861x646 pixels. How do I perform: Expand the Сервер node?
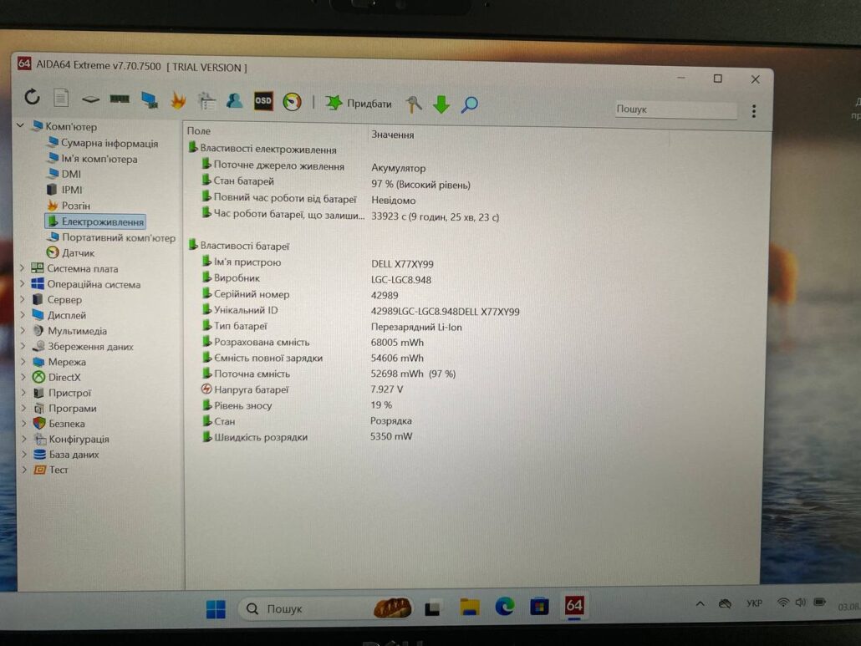[x=23, y=300]
